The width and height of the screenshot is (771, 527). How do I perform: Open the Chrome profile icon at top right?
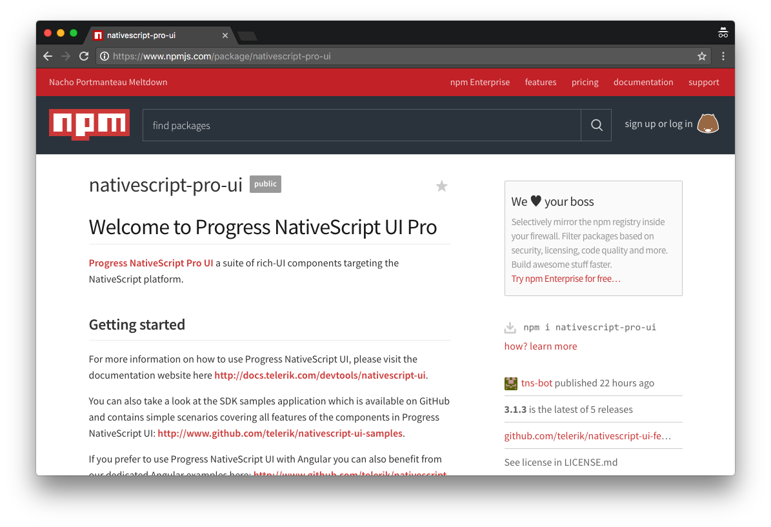[x=723, y=32]
